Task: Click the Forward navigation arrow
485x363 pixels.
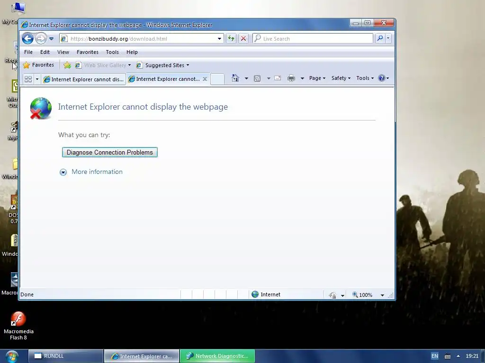Action: (x=41, y=39)
